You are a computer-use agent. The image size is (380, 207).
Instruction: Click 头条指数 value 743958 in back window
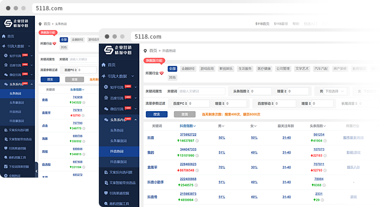point(78,97)
